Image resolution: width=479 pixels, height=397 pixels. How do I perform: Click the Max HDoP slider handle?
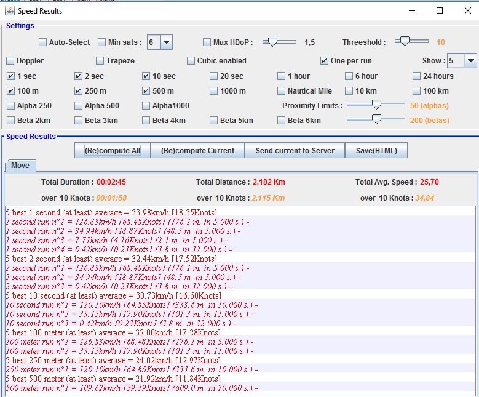click(272, 42)
